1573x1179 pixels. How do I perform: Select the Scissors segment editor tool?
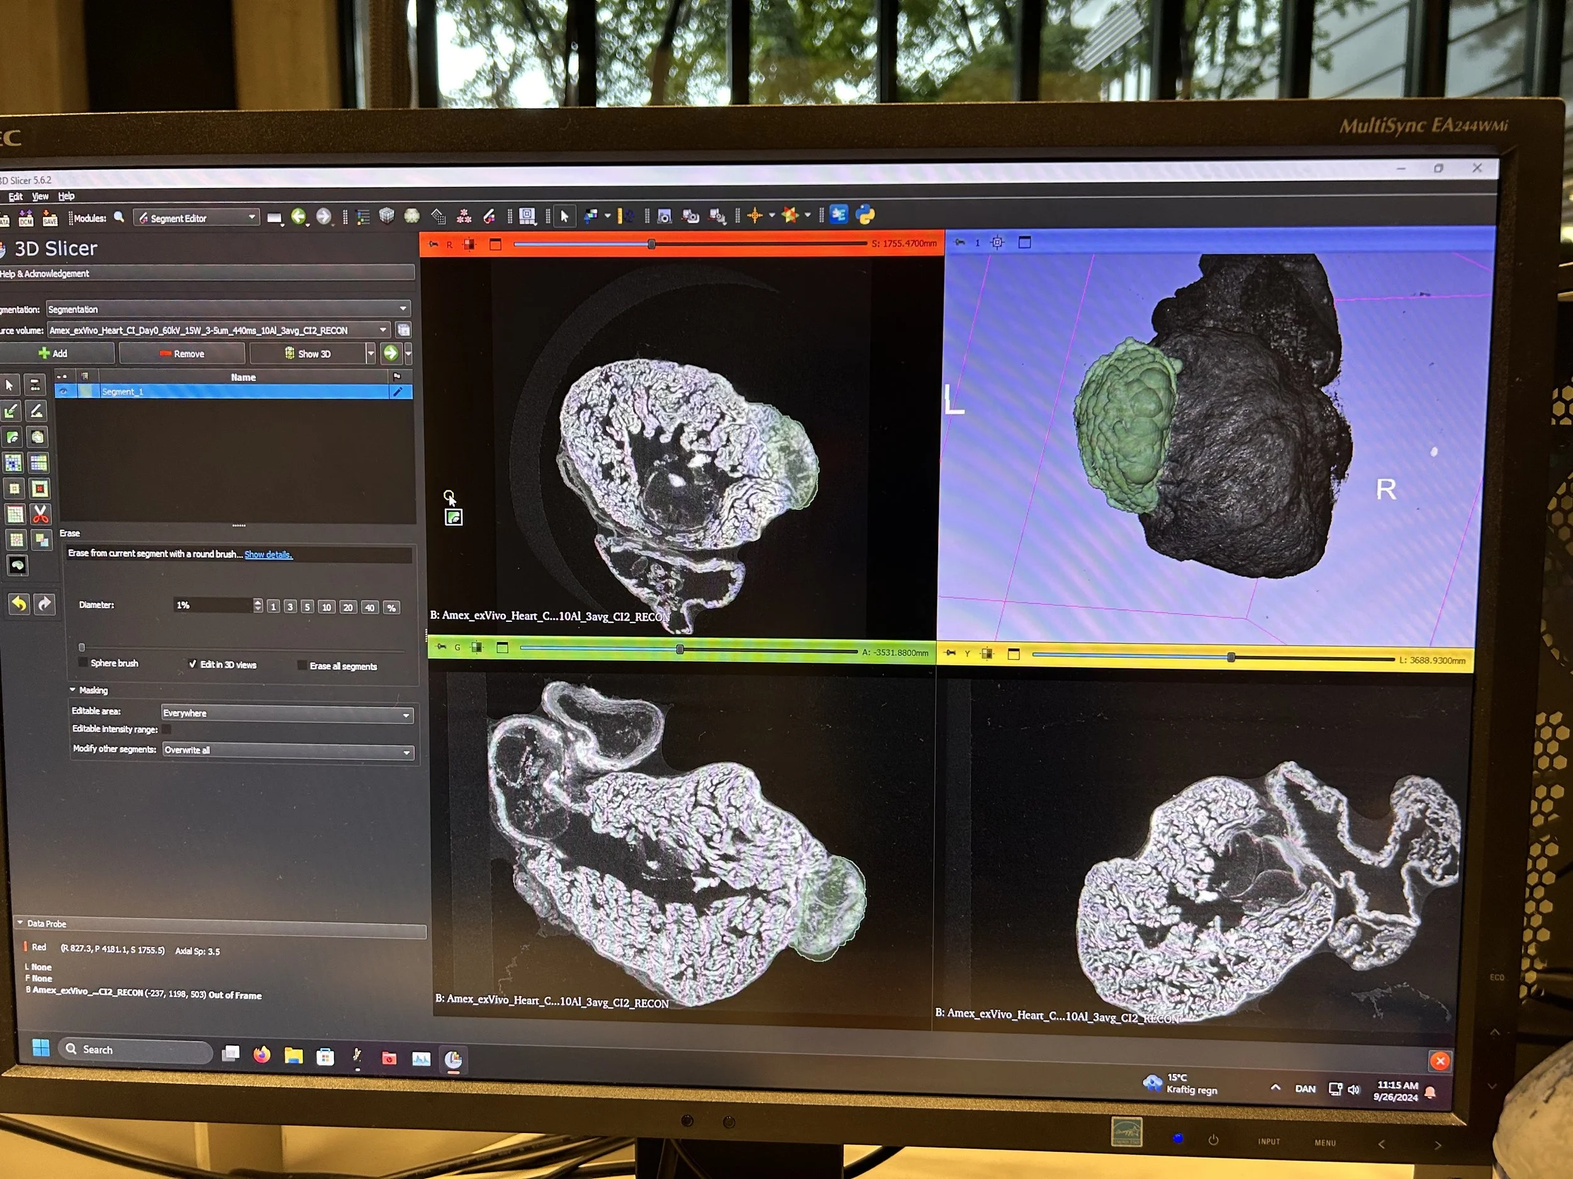pos(40,514)
